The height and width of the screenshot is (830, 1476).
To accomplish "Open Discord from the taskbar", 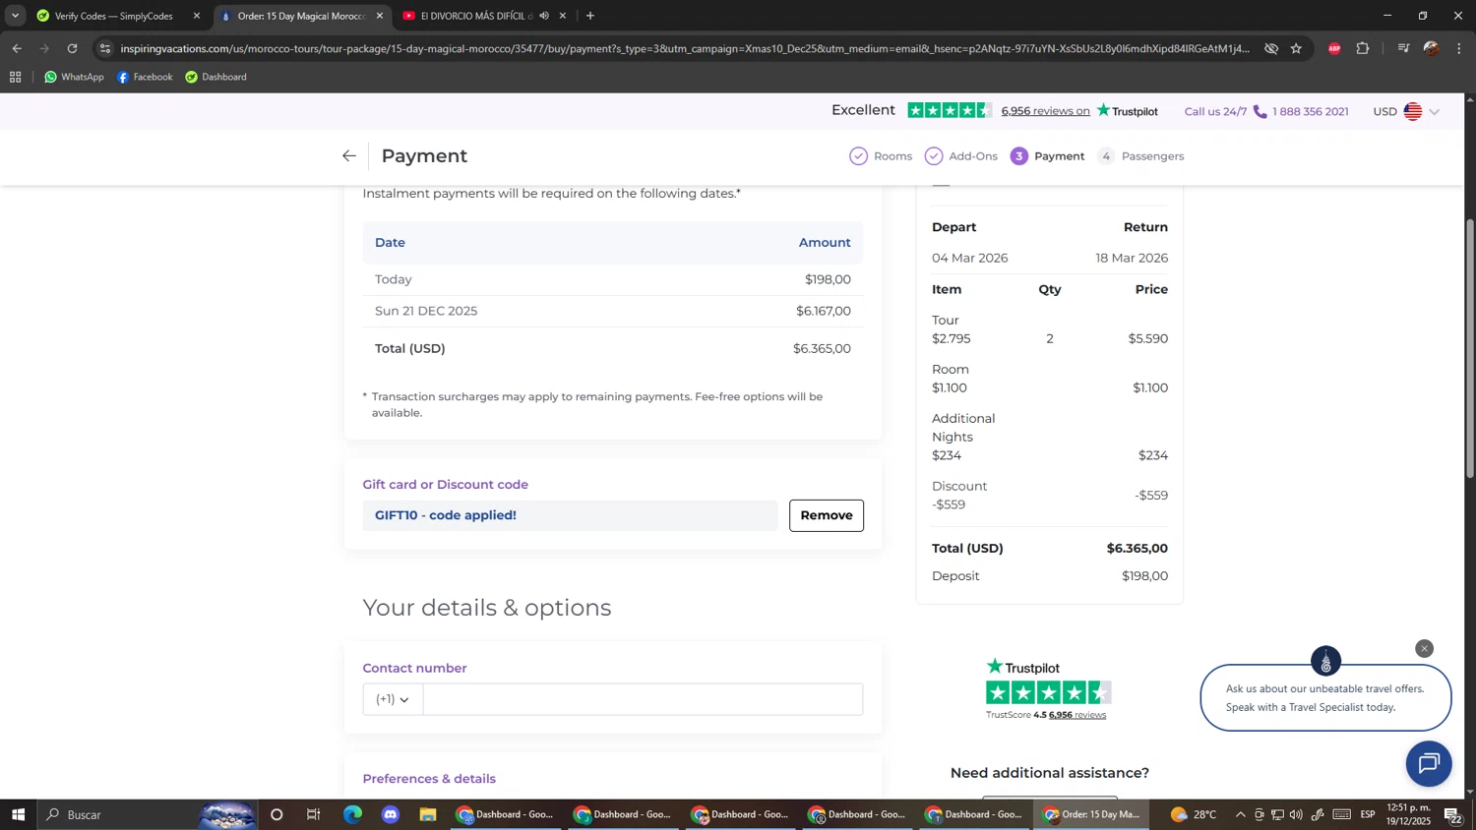I will 391,814.
